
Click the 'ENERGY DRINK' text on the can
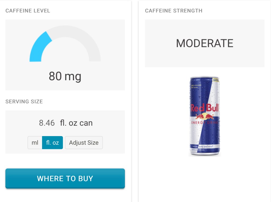205,123
